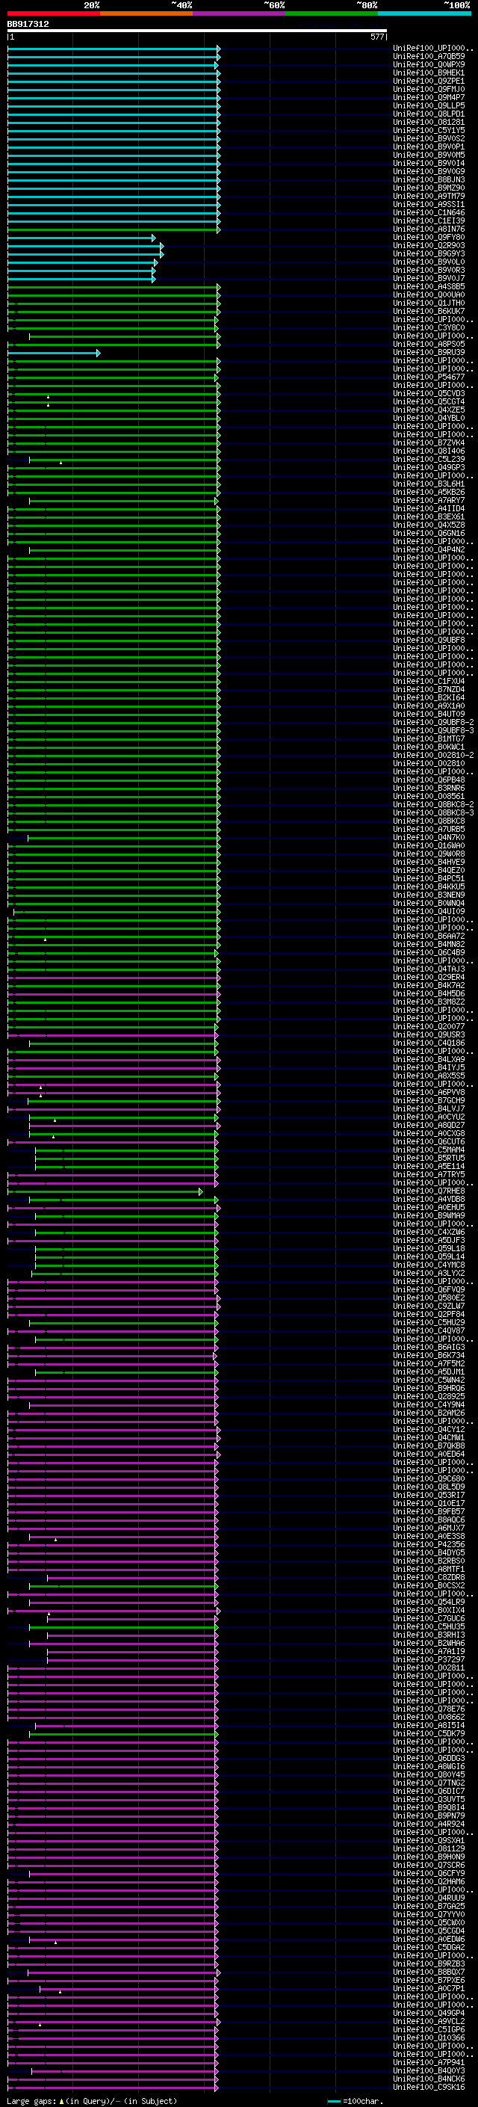478x2107 pixels.
Task: Click the cyan ~100% identity legend bar
Action: [424, 13]
